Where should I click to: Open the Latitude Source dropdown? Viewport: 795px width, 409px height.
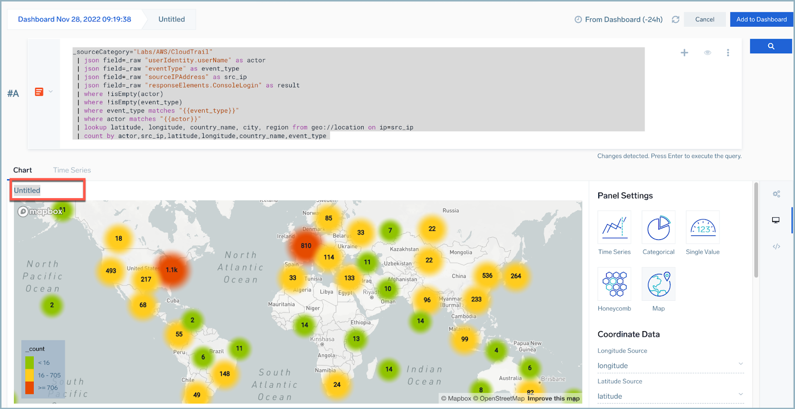tap(670, 396)
